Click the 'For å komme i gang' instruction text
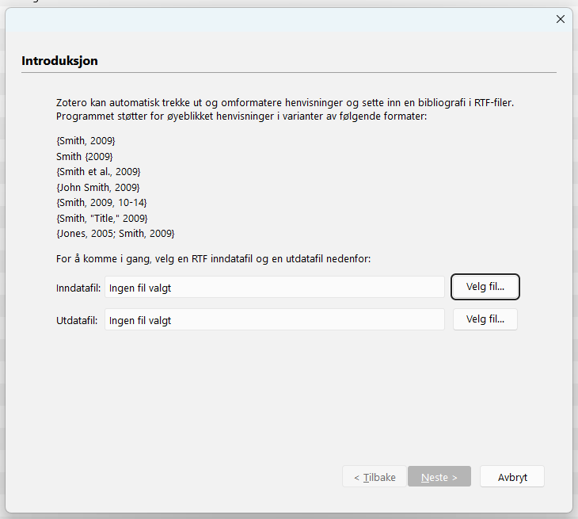 click(214, 259)
